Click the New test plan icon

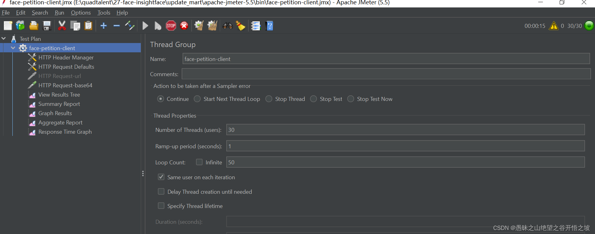tap(8, 26)
